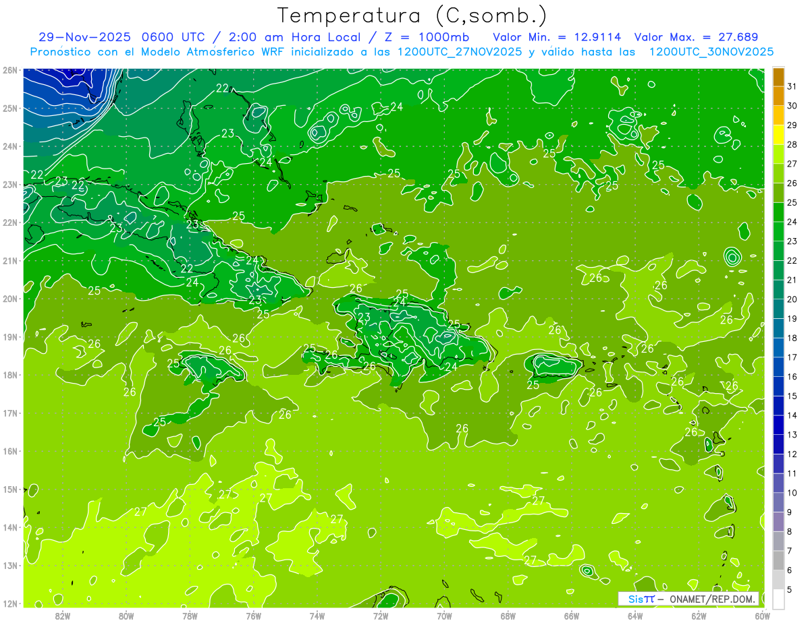Screen dimensions: 810x625
Task: Click the color bar label 15
Action: point(792,396)
